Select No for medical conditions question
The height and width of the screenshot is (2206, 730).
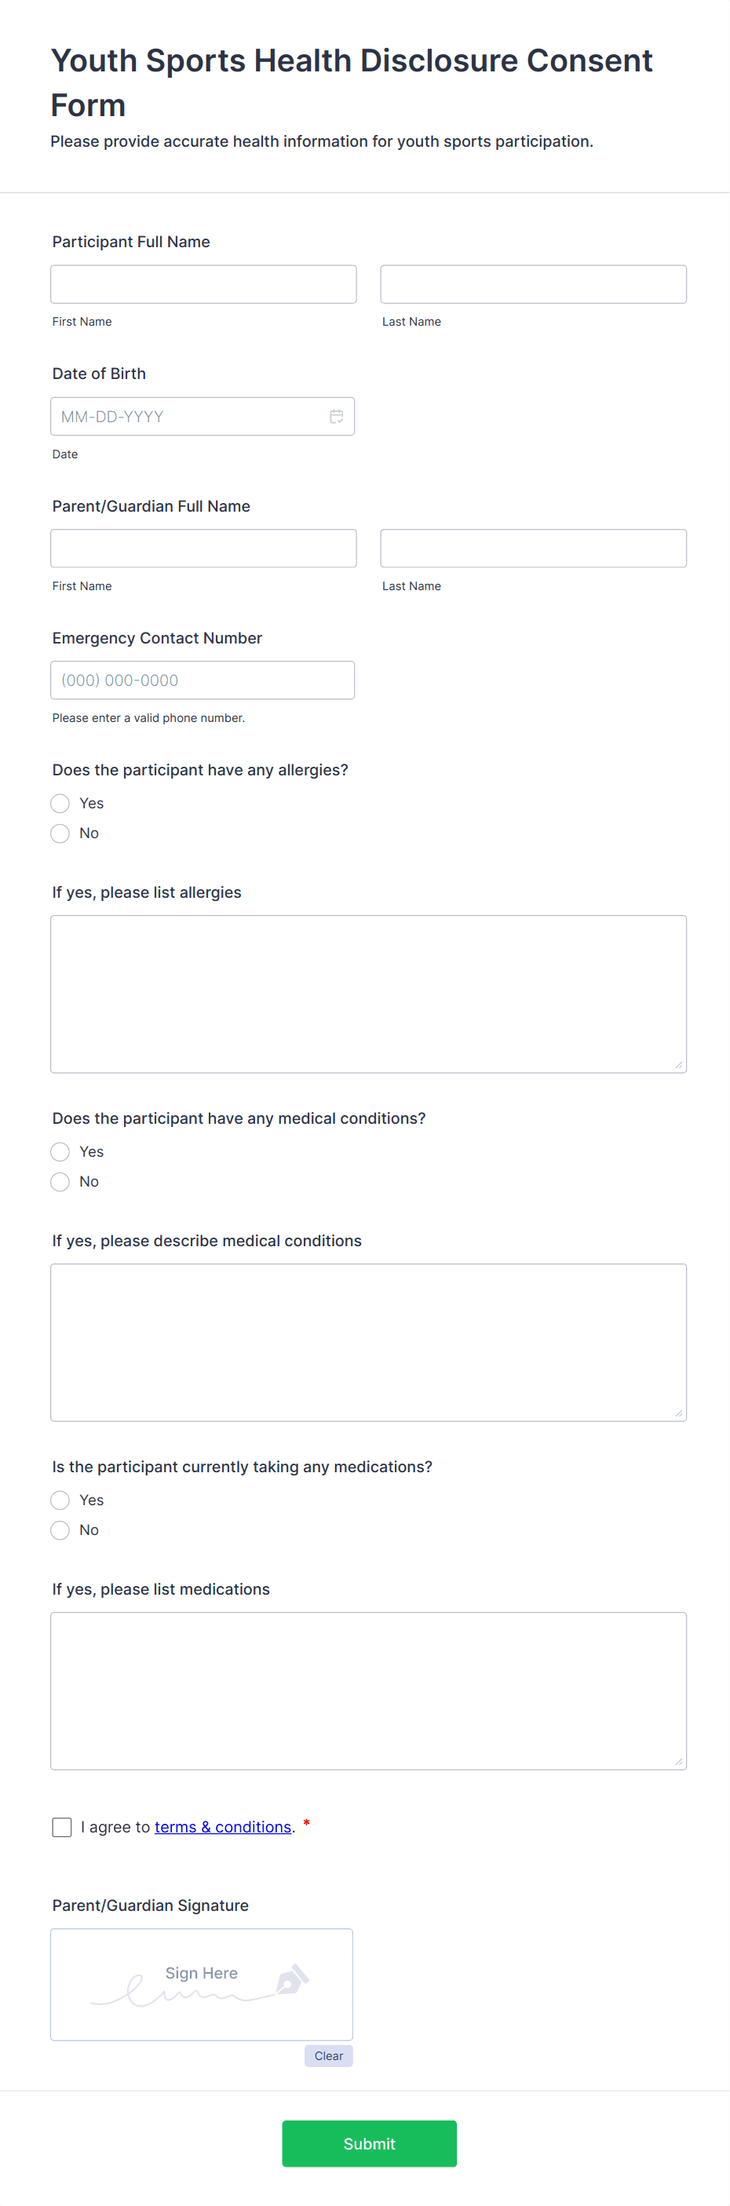(60, 1182)
